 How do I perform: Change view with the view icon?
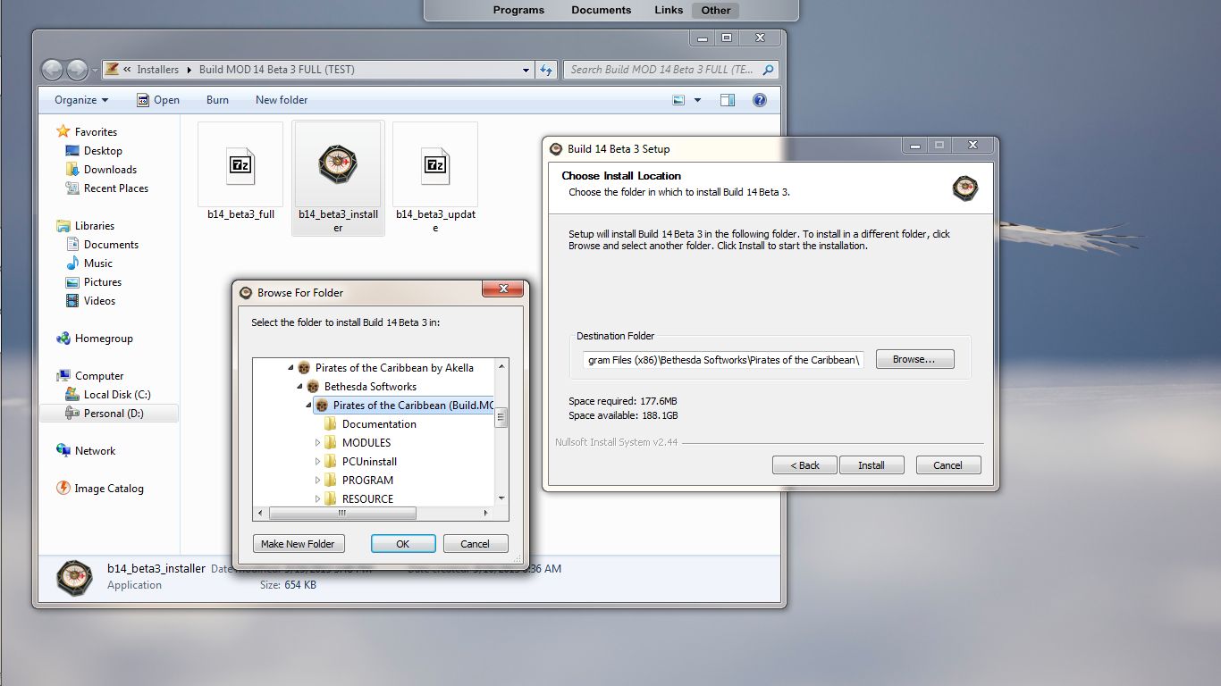click(678, 100)
